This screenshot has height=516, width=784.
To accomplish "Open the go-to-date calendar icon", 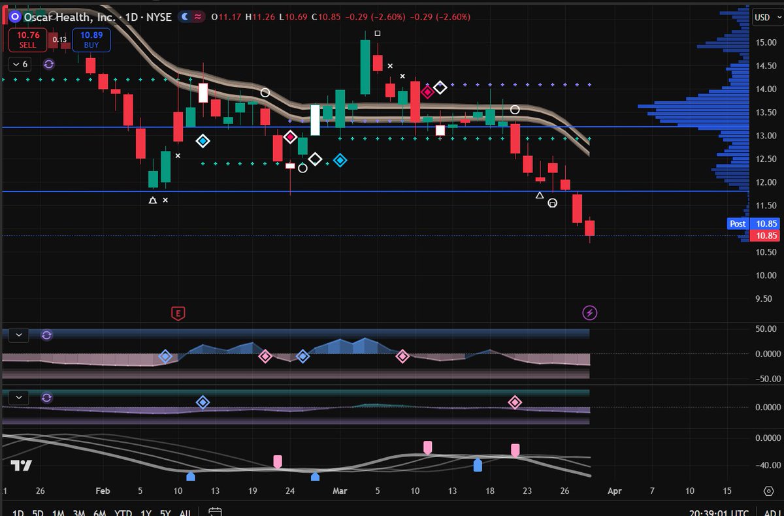I will pos(216,512).
